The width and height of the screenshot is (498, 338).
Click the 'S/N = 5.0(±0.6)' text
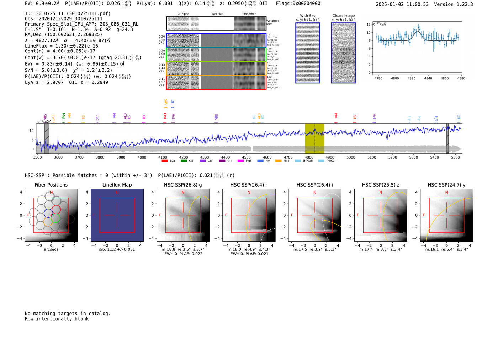[x=46, y=70]
